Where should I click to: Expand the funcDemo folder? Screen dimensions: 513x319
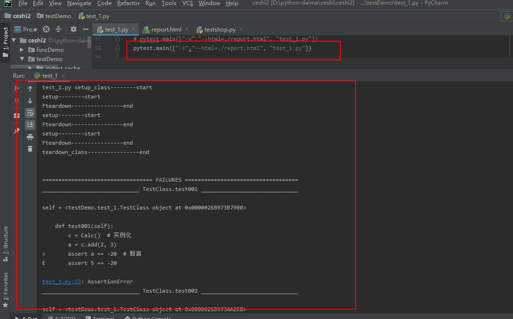[22, 49]
